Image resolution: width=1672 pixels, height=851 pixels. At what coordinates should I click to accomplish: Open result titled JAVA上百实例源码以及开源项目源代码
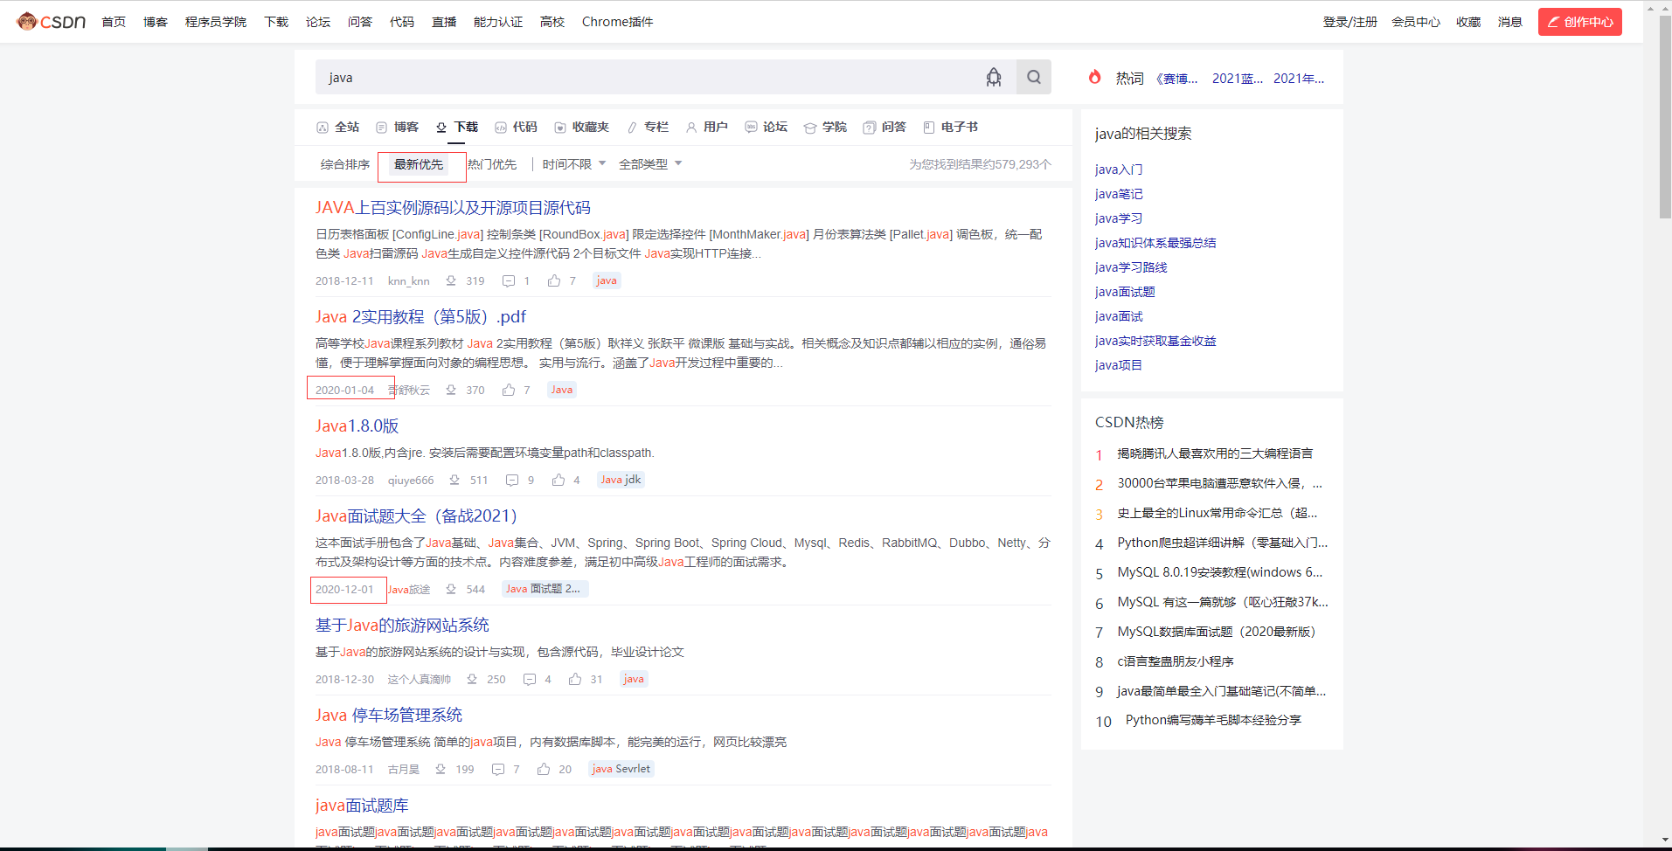[453, 208]
